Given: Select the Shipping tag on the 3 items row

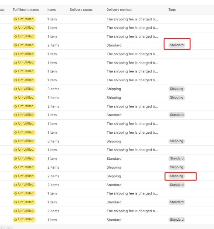Looking at the screenshot, I should click(177, 89).
